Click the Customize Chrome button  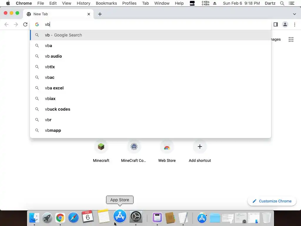tap(272, 201)
